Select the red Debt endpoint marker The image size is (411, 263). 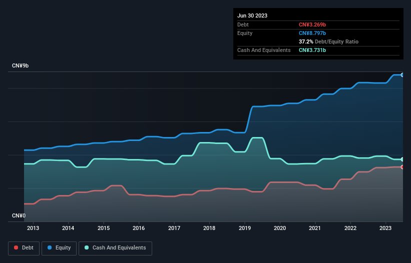click(402, 167)
